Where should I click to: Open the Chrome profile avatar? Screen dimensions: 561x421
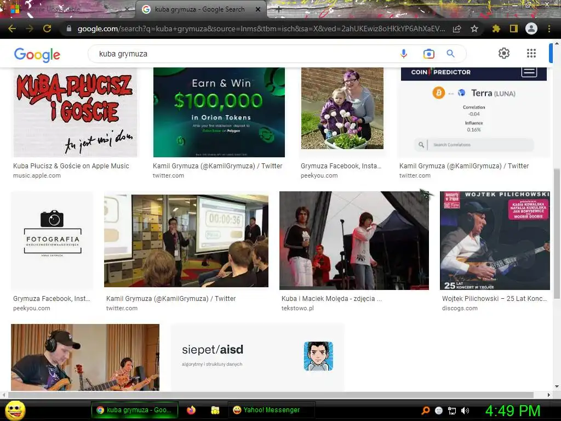531,29
